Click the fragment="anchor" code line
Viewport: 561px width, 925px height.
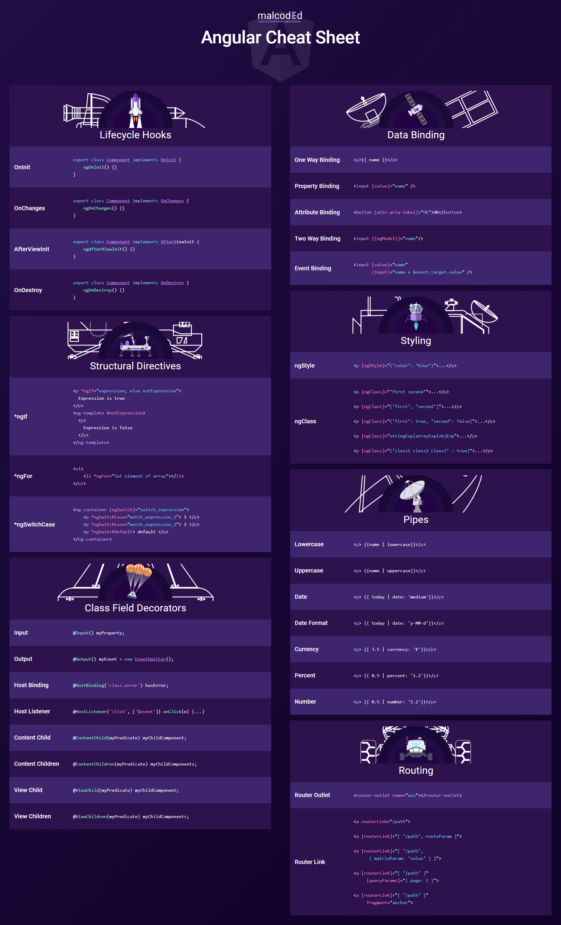click(x=390, y=903)
